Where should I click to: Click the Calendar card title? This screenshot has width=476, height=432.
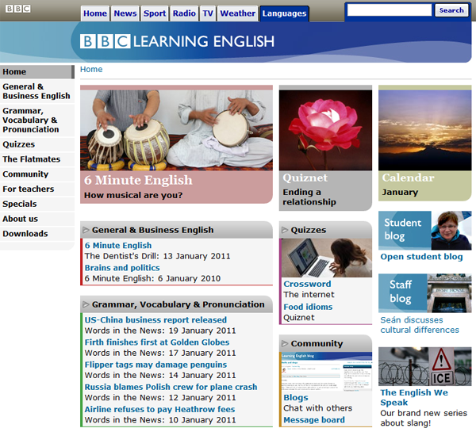point(408,178)
